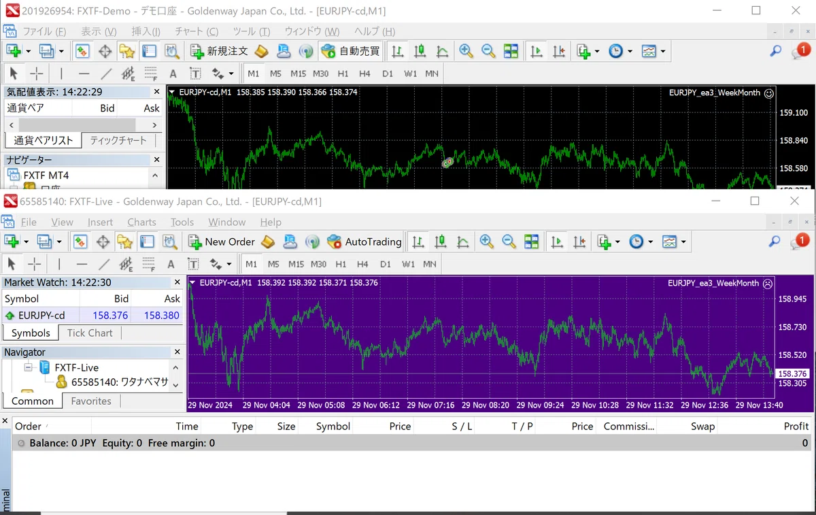Open New Order in Live terminal

[222, 242]
